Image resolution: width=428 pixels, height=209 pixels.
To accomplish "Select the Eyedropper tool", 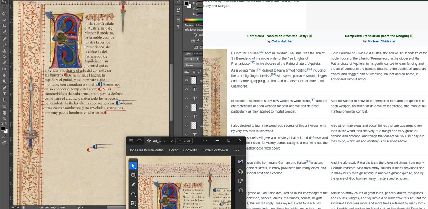I will coord(5,32).
